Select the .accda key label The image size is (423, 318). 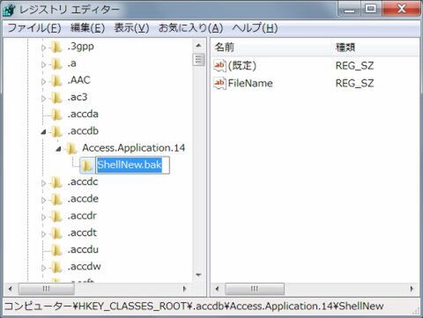(x=83, y=114)
